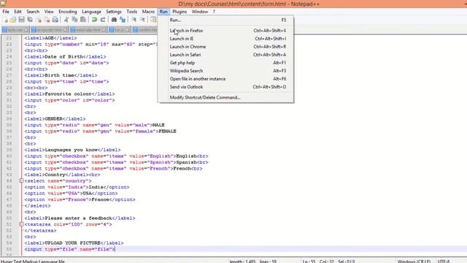Click "UPLOAD YOUR PICTURE" label text
Image resolution: width=467 pixels, height=263 pixels.
pyautogui.click(x=72, y=243)
